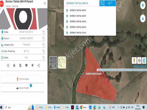The width and height of the screenshot is (147, 110).
Task: Copy the Kadastro Alanı value with its copy icon
Action: click(44, 45)
